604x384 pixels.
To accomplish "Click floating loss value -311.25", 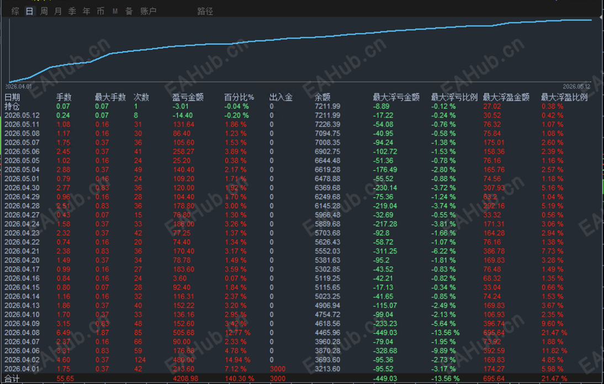I will 385,251.
